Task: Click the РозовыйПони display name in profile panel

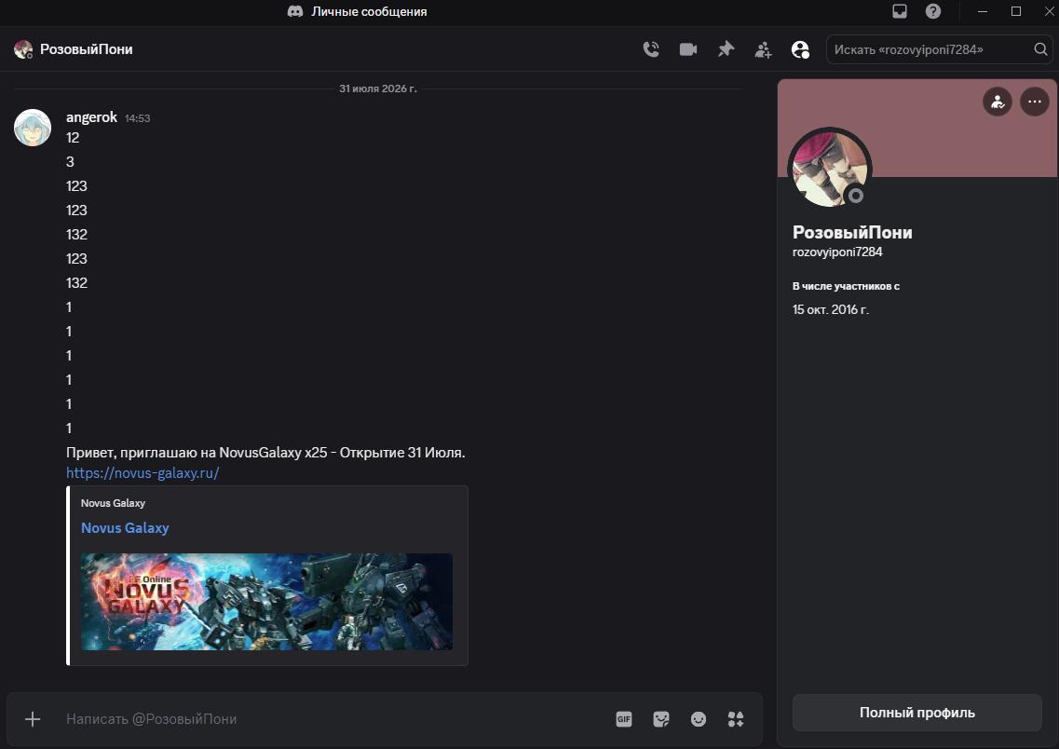Action: [x=852, y=232]
